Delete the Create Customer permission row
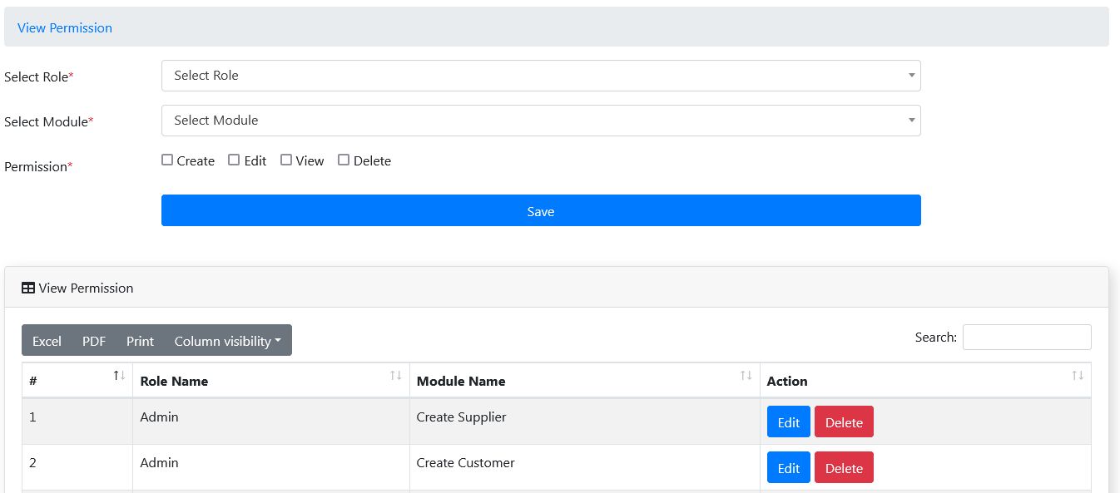 pyautogui.click(x=843, y=468)
